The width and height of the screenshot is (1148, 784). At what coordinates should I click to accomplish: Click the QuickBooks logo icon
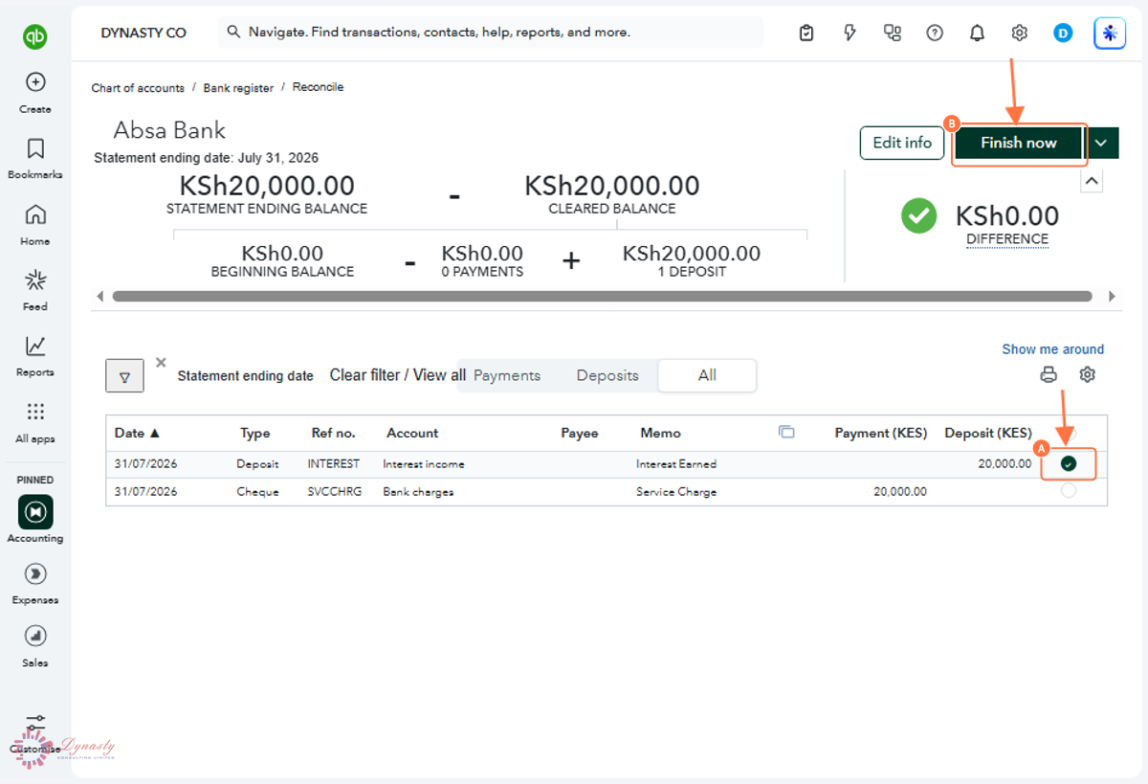[35, 37]
